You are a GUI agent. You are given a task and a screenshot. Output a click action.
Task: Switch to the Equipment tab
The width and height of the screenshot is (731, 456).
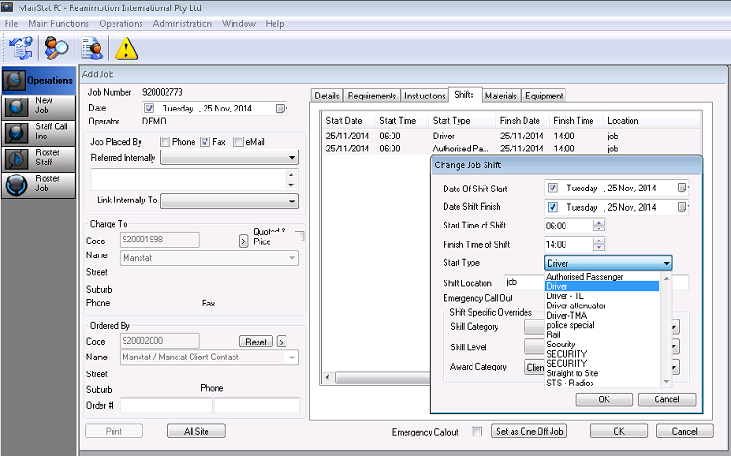[x=543, y=96]
